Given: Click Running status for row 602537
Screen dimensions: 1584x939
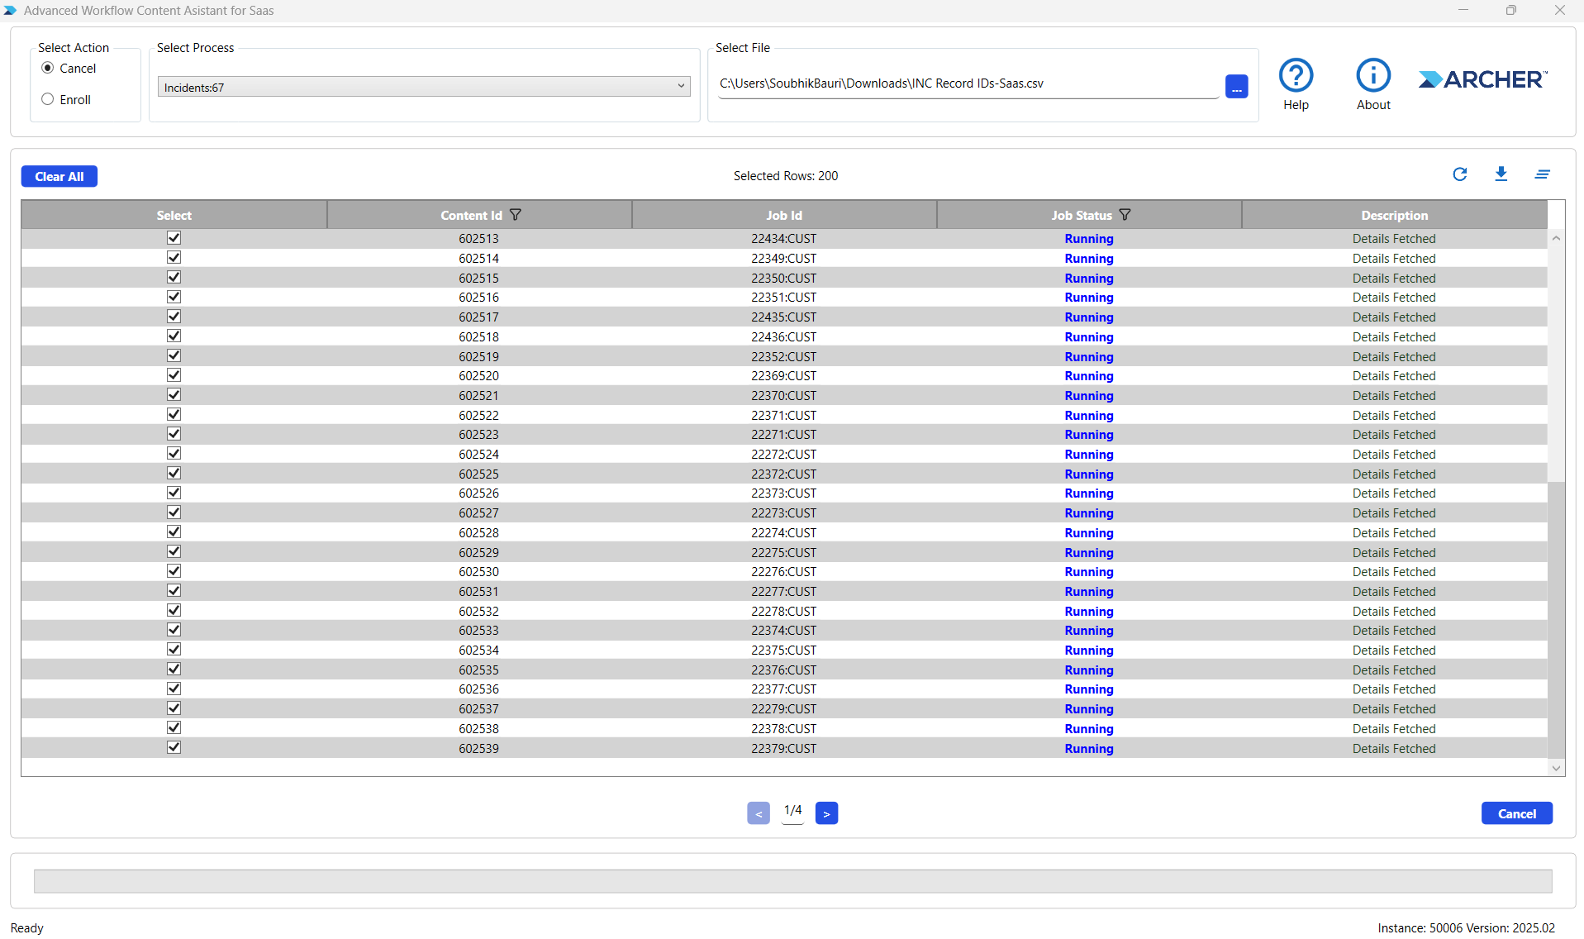Looking at the screenshot, I should (1089, 708).
